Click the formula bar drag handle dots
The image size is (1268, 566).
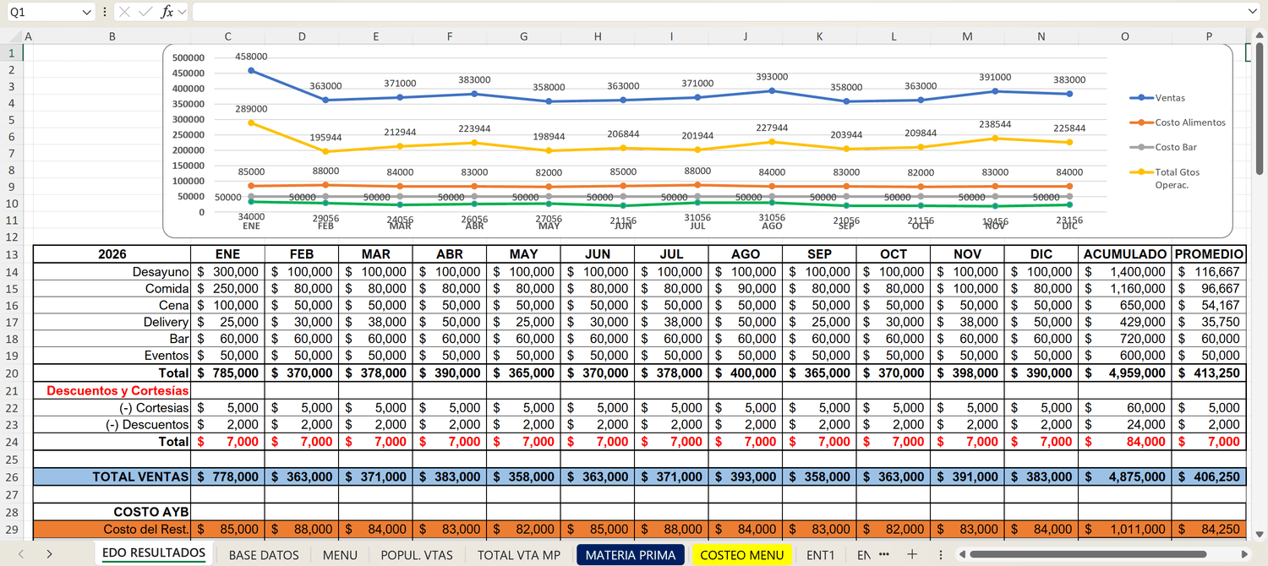coord(104,12)
